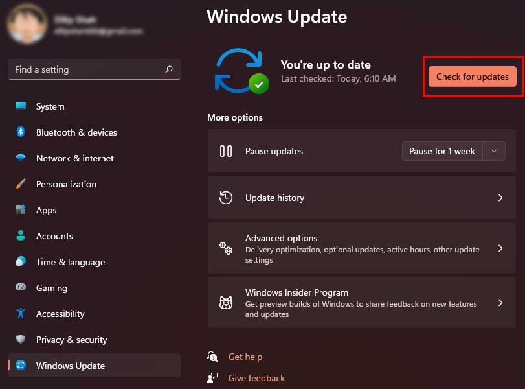Open Accessibility settings
The image size is (525, 389).
[x=95, y=314]
